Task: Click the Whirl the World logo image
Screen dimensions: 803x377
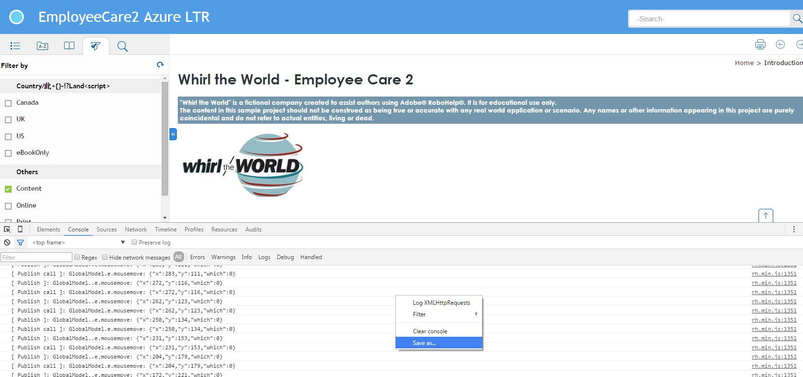Action: click(x=243, y=165)
